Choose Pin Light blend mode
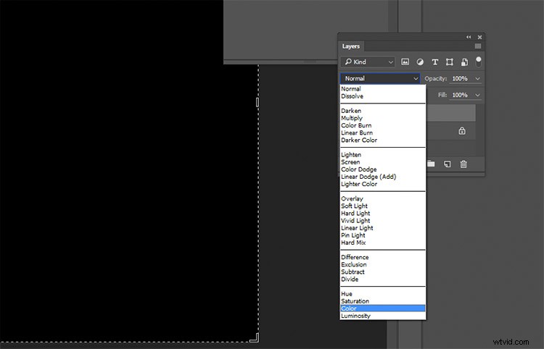The width and height of the screenshot is (544, 349). point(383,235)
